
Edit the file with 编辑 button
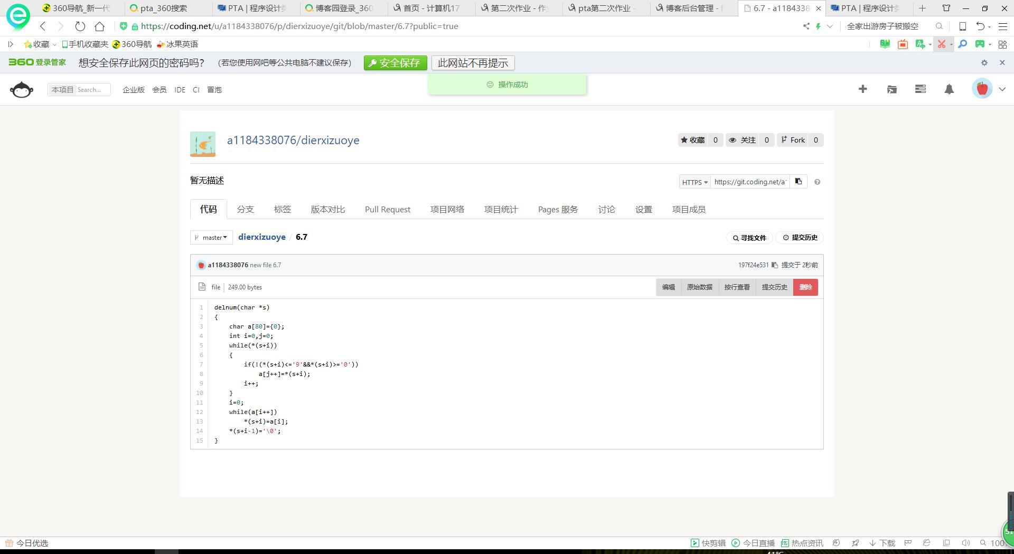tap(669, 287)
